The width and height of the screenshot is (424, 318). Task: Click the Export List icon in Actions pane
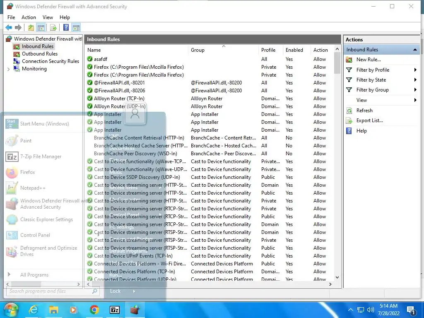(x=349, y=120)
